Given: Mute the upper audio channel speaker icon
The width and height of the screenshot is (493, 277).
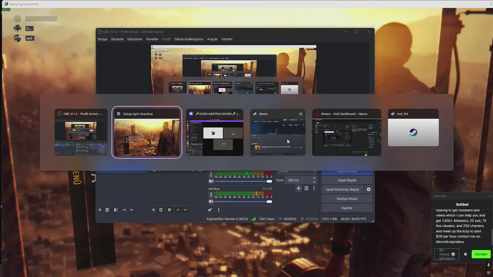Looking at the screenshot, I should (211, 181).
